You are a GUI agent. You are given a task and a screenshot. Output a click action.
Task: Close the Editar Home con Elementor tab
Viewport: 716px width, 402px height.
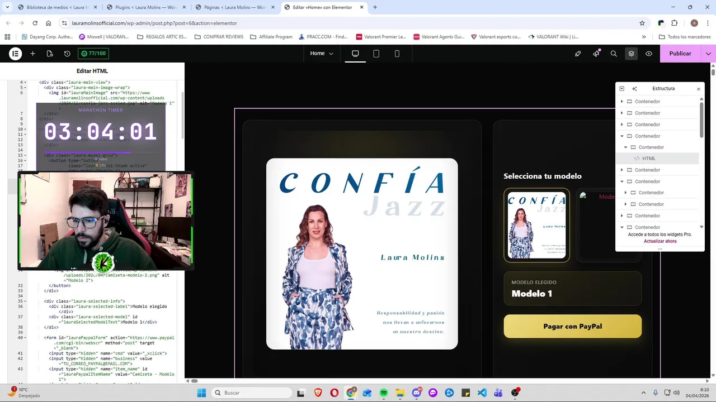(x=362, y=7)
